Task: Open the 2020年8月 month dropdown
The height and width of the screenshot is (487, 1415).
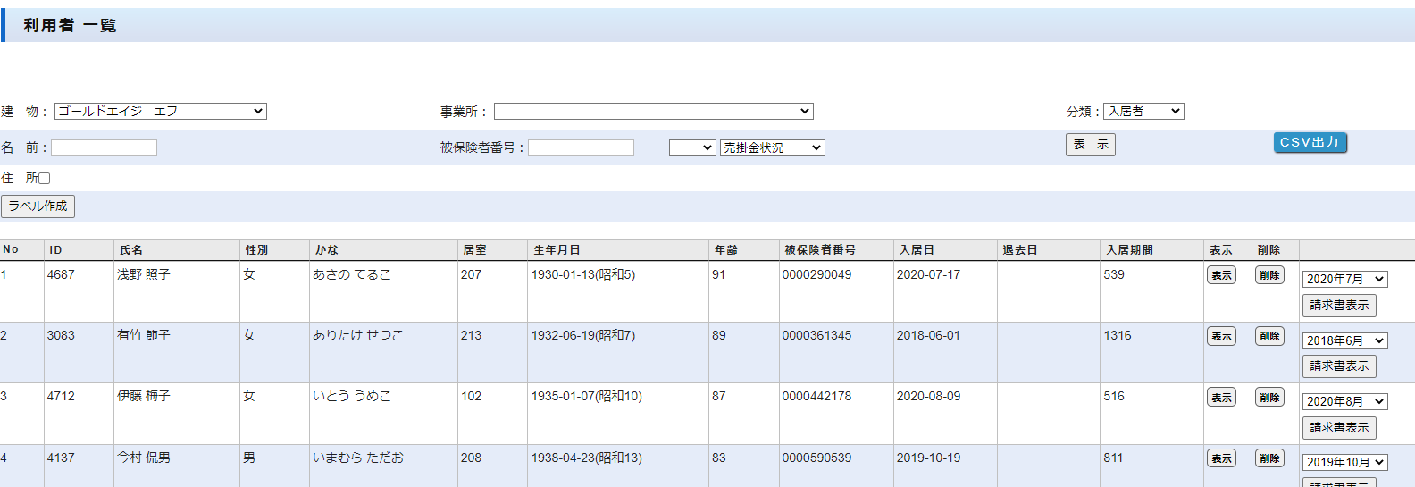Action: click(1344, 402)
